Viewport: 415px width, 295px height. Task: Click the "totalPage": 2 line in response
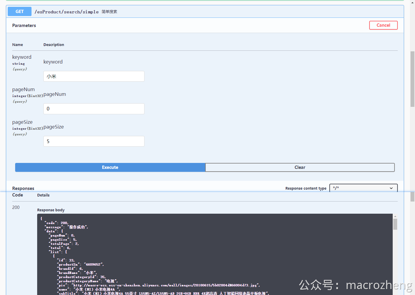pos(64,244)
